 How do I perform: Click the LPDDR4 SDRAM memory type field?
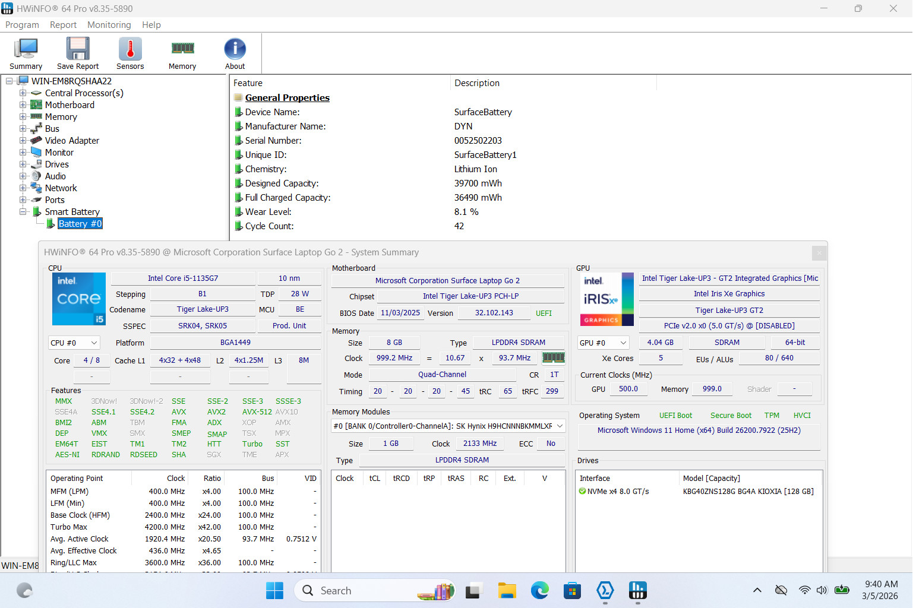click(519, 343)
